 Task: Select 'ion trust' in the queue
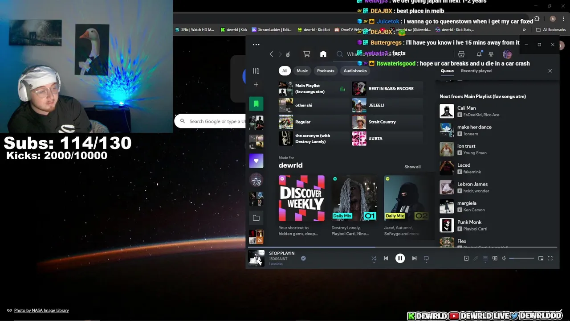[495, 149]
